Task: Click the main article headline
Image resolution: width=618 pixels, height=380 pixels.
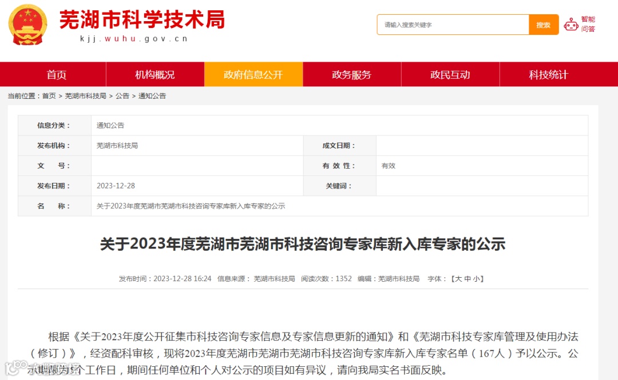Action: pyautogui.click(x=303, y=244)
